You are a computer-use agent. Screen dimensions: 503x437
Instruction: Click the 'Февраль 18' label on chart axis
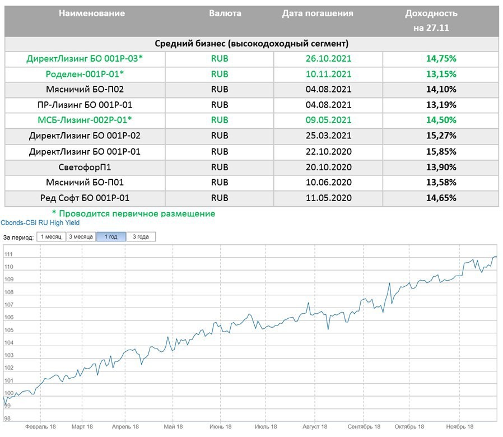tap(40, 427)
